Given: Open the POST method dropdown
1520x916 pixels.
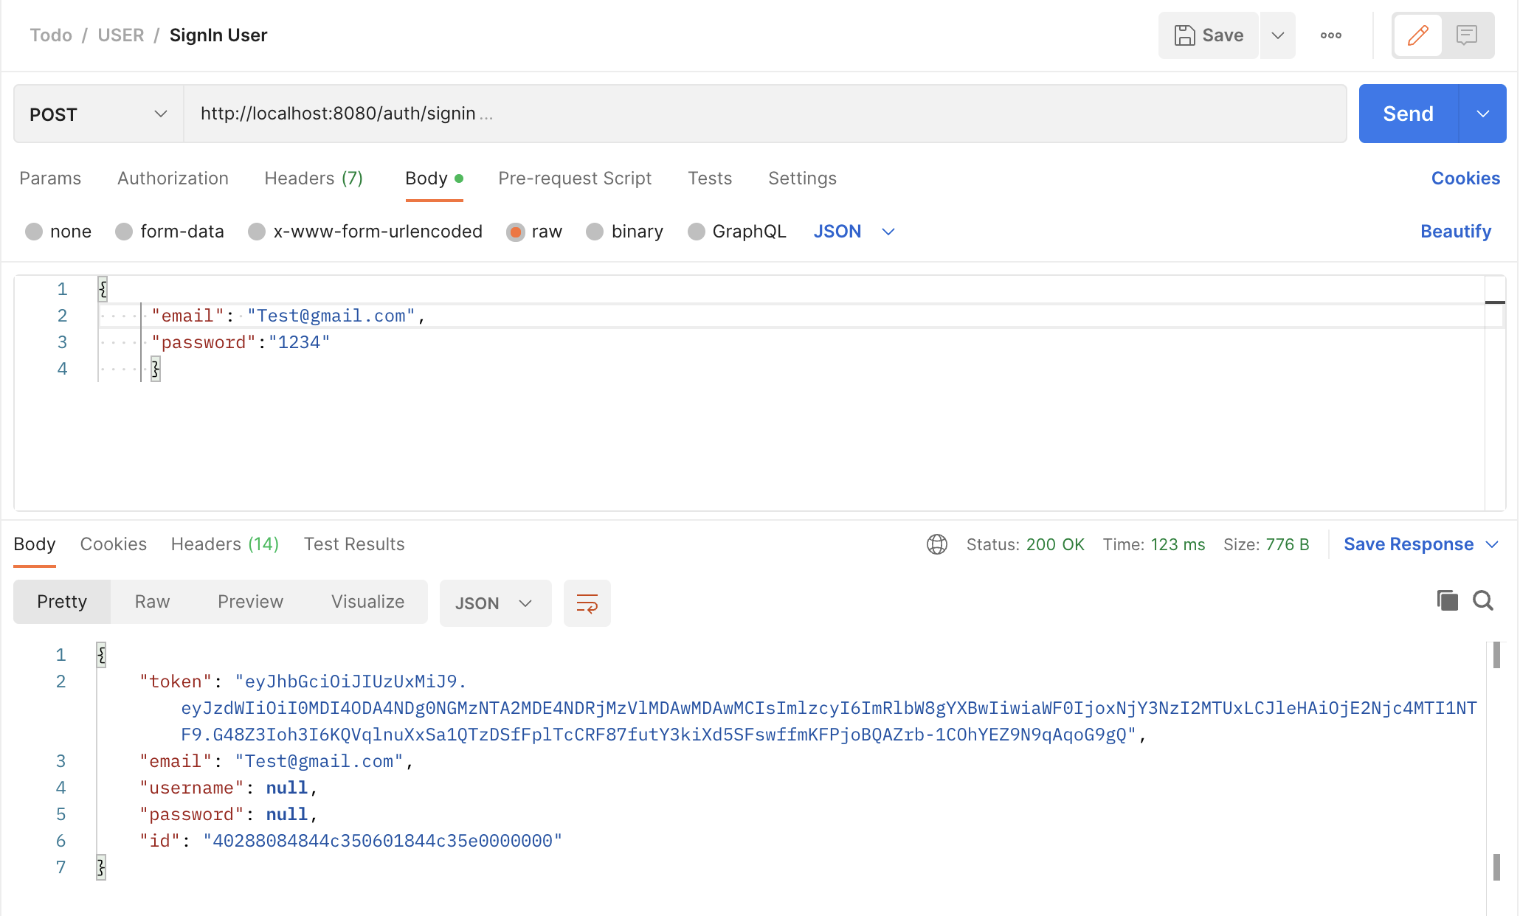Looking at the screenshot, I should pos(96,114).
